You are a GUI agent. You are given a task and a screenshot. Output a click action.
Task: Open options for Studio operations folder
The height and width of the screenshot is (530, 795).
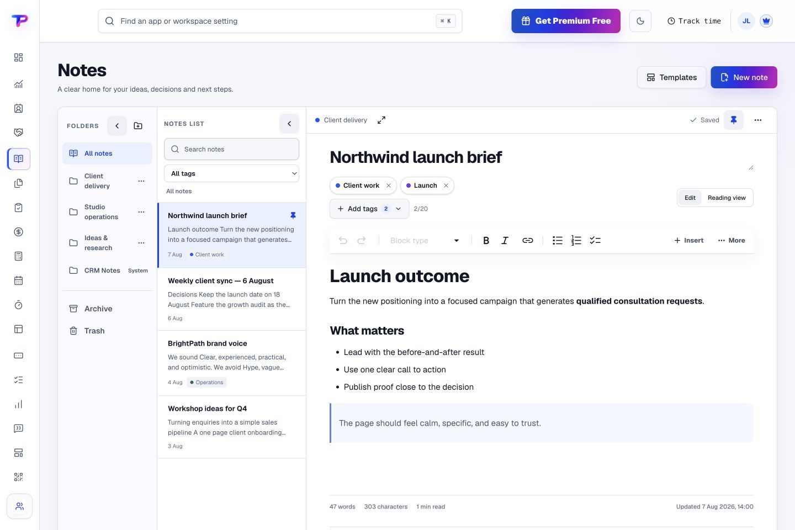tap(141, 212)
